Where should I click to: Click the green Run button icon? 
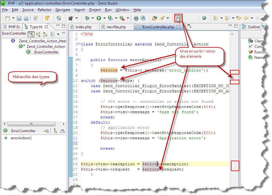coord(99,18)
